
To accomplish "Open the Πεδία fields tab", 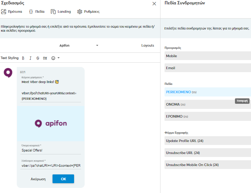I will [36, 12].
